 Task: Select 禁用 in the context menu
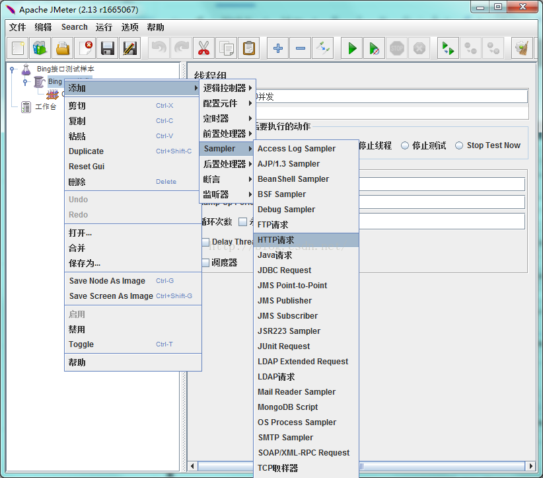(x=133, y=329)
